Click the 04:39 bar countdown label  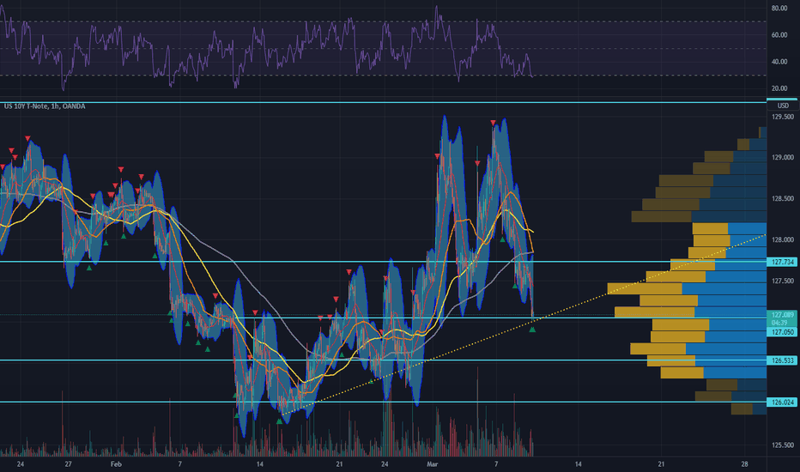pyautogui.click(x=779, y=323)
